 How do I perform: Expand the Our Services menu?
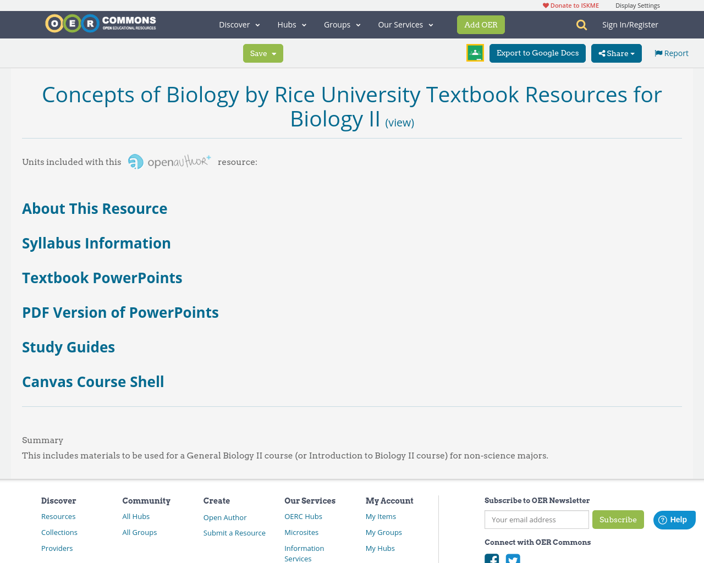[x=406, y=25]
